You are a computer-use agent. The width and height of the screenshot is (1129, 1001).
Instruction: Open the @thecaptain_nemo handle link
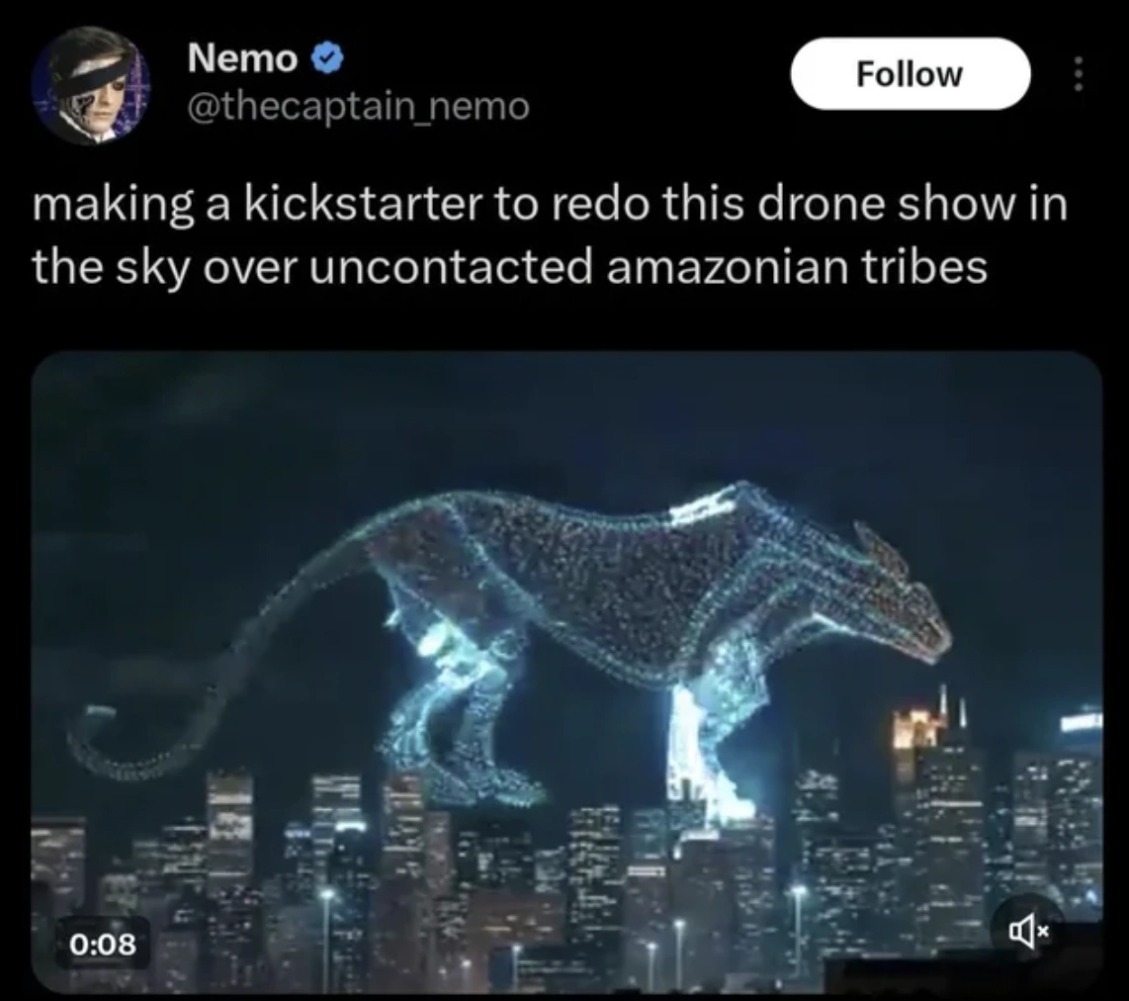pyautogui.click(x=359, y=107)
